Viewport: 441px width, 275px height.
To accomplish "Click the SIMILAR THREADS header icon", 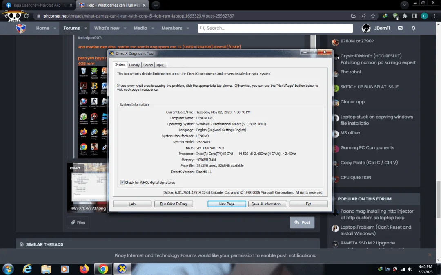I will click(22, 244).
